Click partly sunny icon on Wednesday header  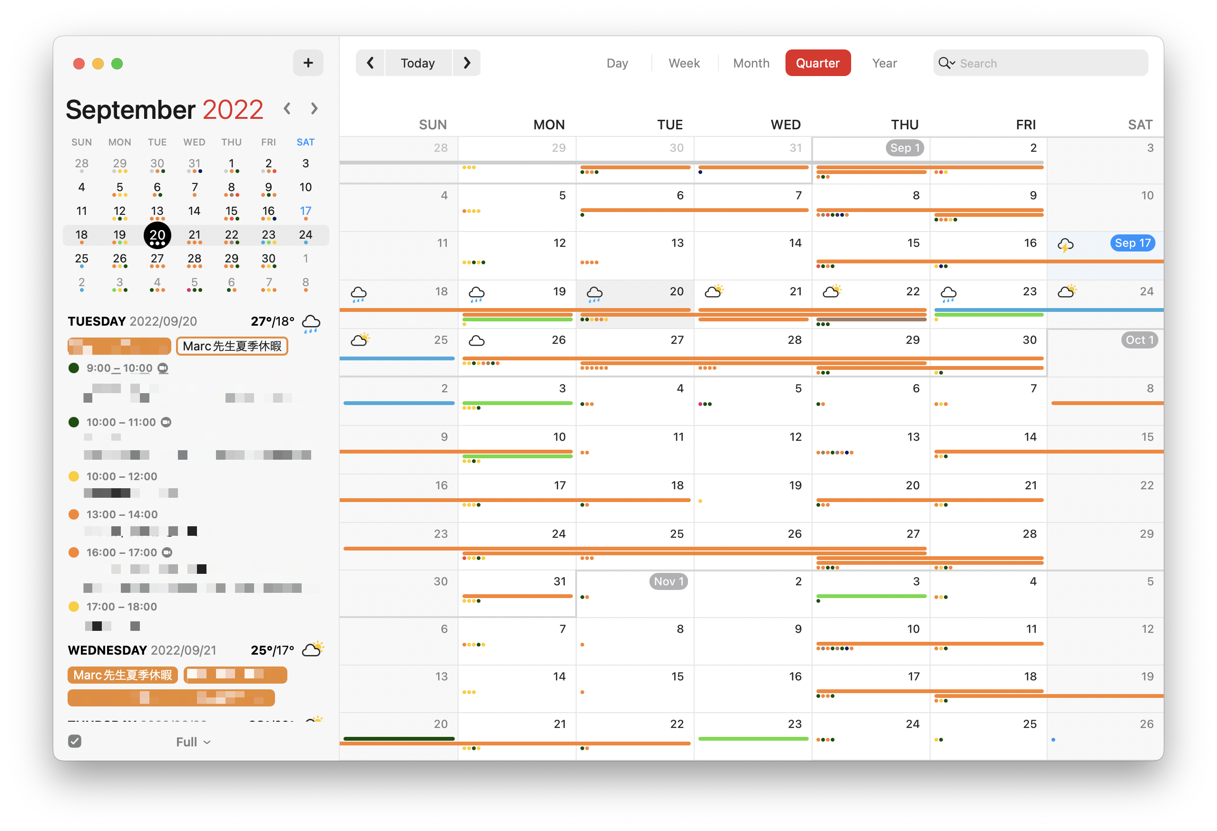(x=313, y=649)
